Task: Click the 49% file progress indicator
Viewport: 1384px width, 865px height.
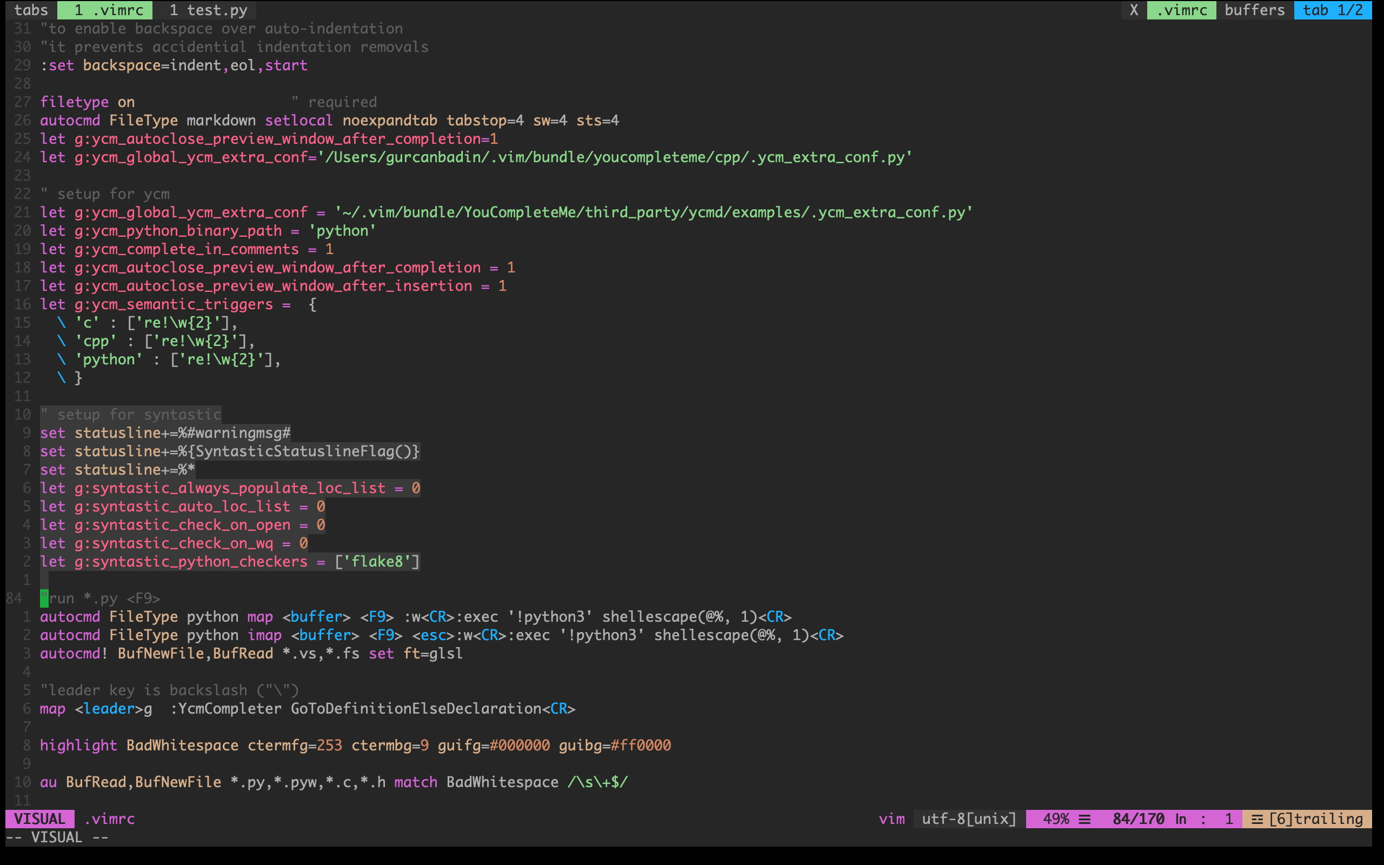Action: tap(1056, 819)
